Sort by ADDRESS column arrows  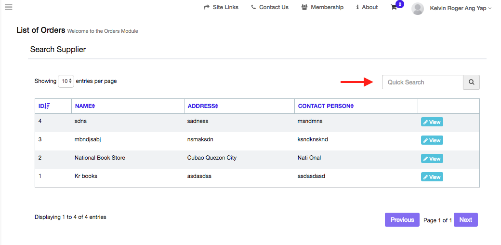pos(216,106)
